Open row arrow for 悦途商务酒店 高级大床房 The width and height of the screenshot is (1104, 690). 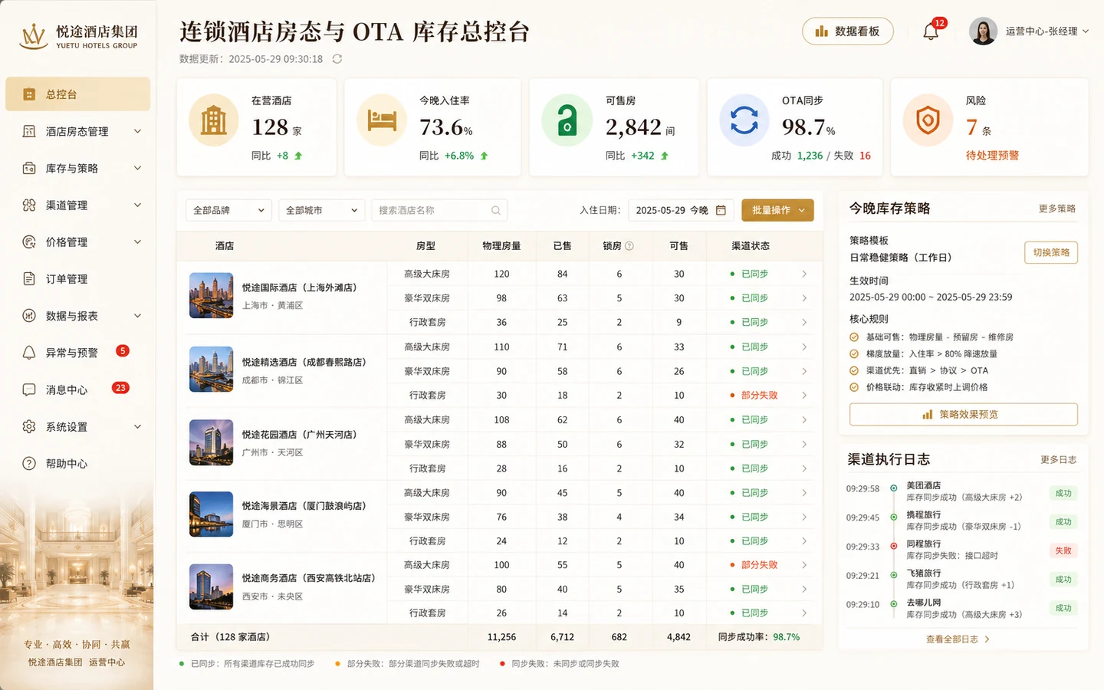(804, 565)
